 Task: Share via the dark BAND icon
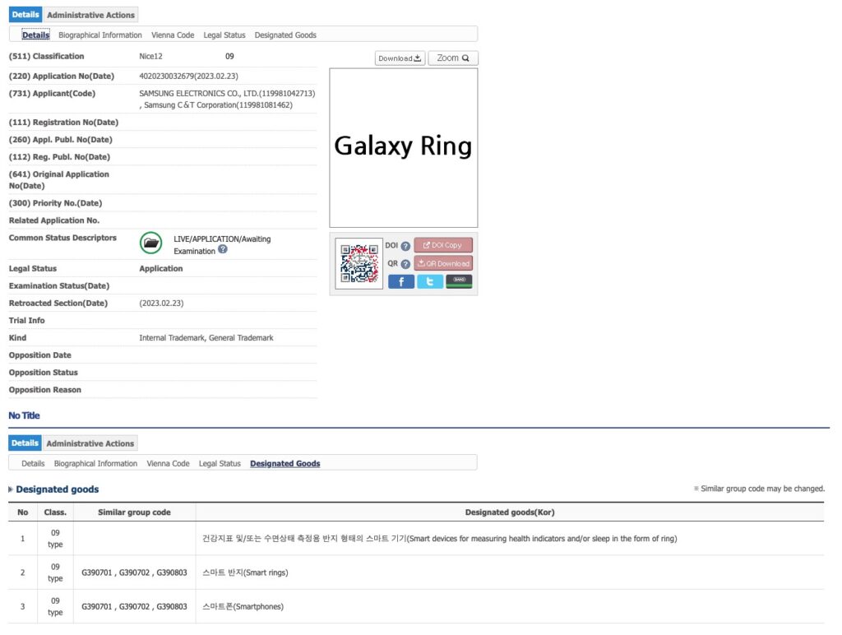pos(459,281)
